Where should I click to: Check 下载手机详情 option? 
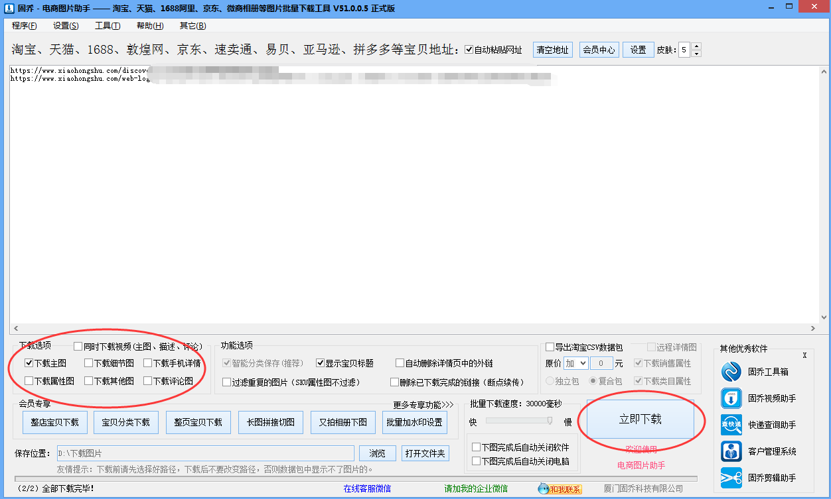pos(147,363)
